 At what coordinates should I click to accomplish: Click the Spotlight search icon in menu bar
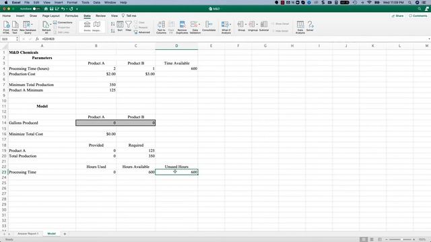pos(409,3)
